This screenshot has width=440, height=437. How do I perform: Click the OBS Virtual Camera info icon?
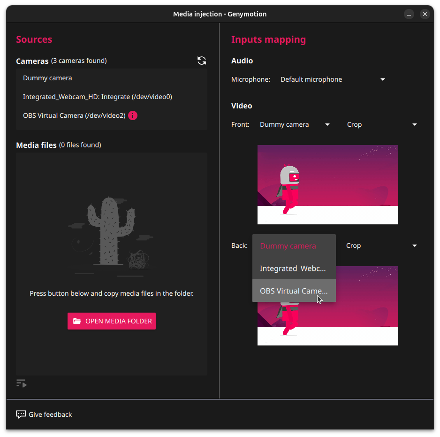133,115
